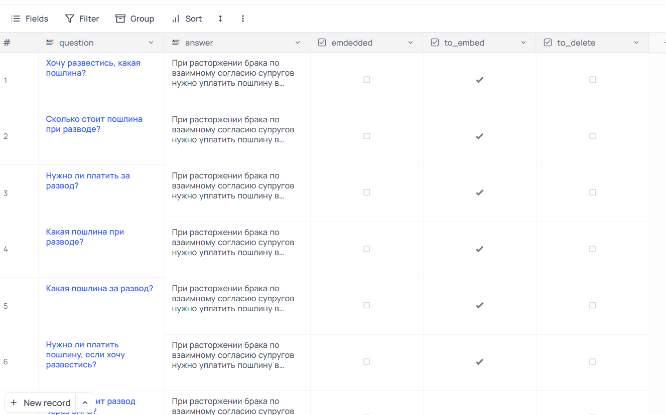Open the three-dot more options menu
Screen dimensions: 666x415
coord(243,19)
